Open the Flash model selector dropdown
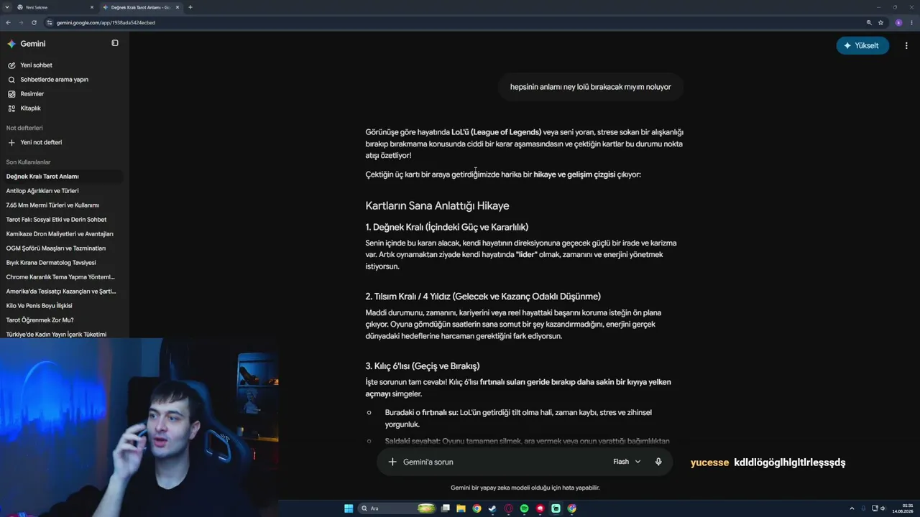This screenshot has height=517, width=920. click(x=627, y=462)
